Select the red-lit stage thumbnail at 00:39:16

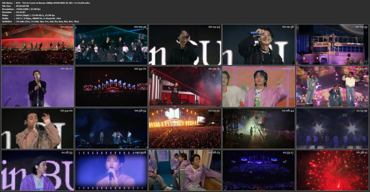(x=185, y=86)
